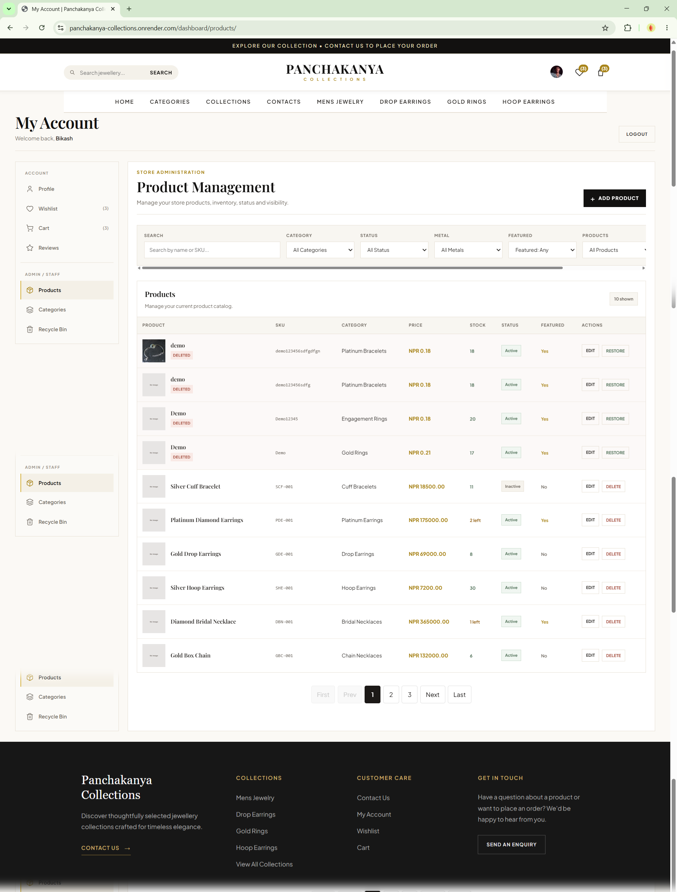Delete the Gold Box Chain product
Image resolution: width=677 pixels, height=892 pixels.
pos(613,656)
